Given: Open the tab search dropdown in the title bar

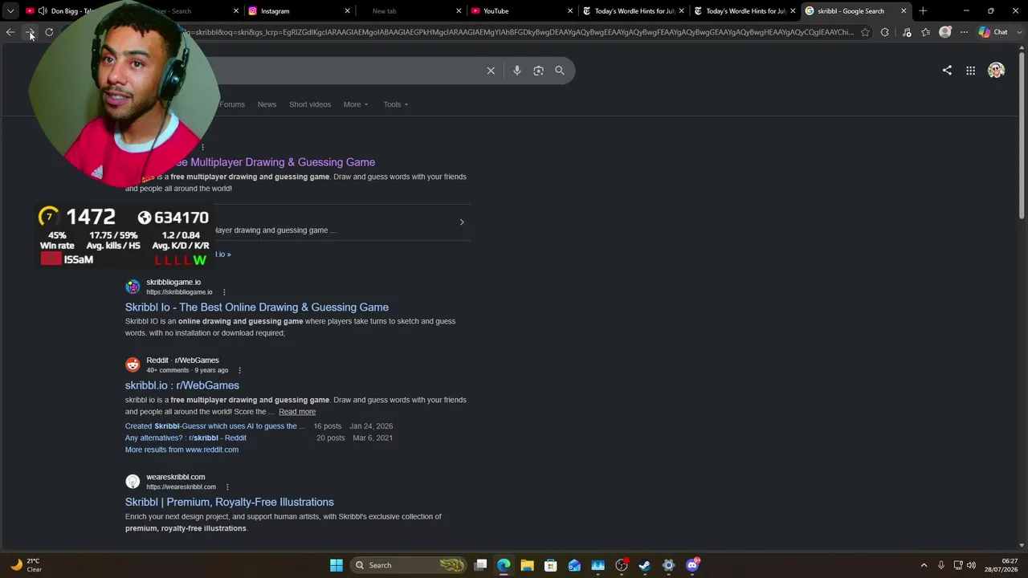Looking at the screenshot, I should coord(10,11).
